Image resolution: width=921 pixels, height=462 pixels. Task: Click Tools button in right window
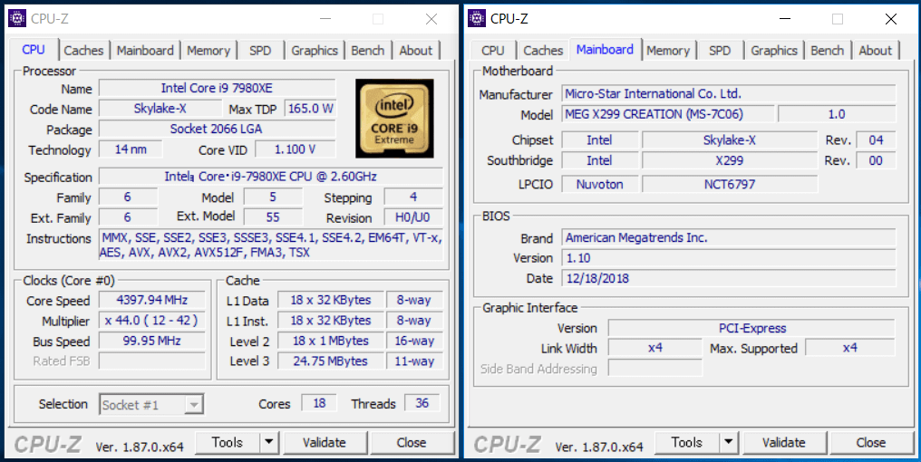[x=686, y=443]
